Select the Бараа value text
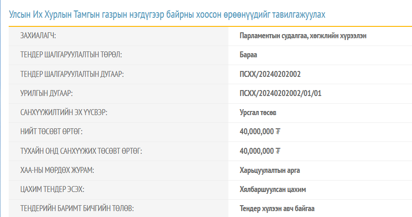Viewport: 412px width, 217px height. [x=248, y=55]
